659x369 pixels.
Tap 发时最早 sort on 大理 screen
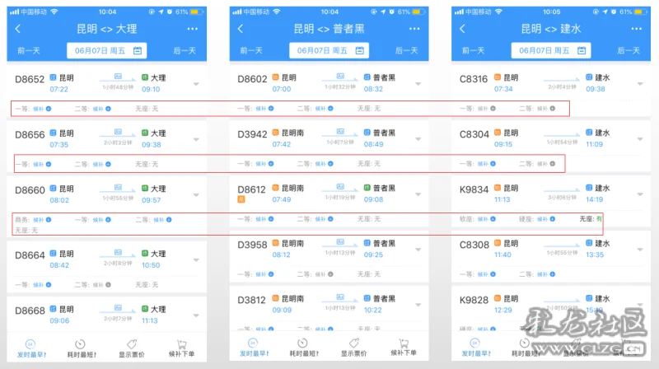(x=31, y=349)
